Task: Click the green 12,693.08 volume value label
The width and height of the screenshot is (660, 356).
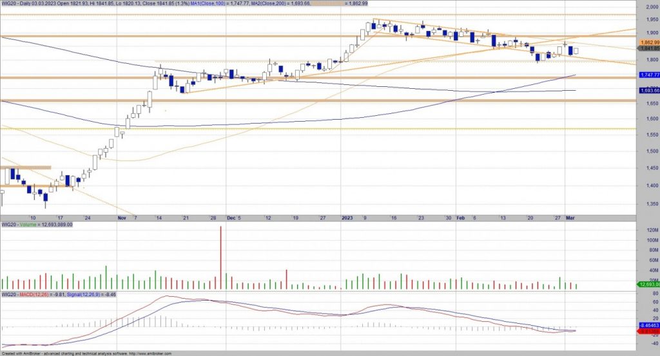Action: coord(648,284)
